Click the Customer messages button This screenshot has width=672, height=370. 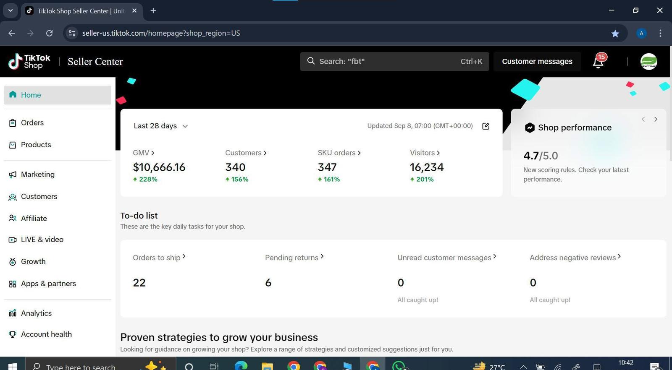[537, 62]
